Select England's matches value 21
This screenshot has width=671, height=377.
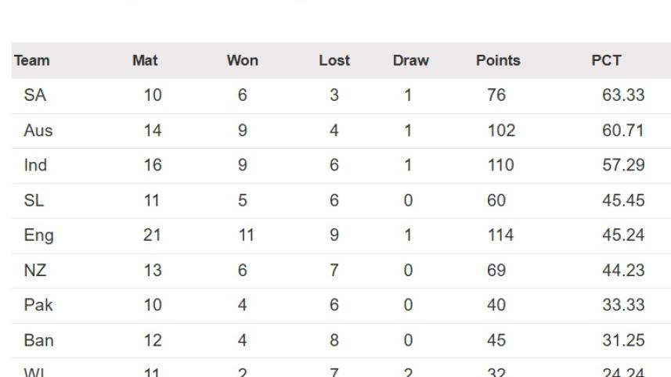(152, 235)
